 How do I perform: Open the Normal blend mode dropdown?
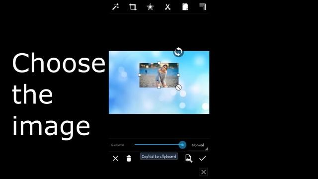pyautogui.click(x=198, y=145)
